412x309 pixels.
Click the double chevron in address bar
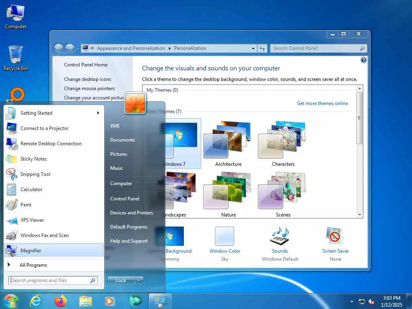pos(92,48)
